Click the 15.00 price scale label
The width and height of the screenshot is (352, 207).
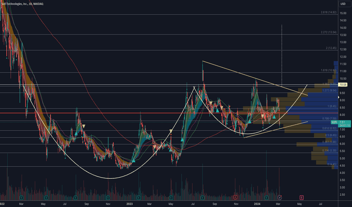pyautogui.click(x=343, y=13)
